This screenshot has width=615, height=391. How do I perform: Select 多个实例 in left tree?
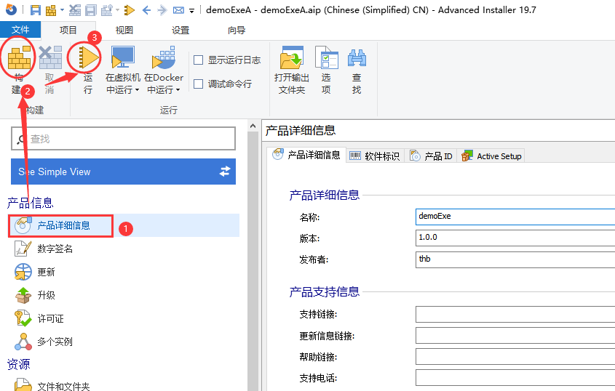click(x=55, y=342)
